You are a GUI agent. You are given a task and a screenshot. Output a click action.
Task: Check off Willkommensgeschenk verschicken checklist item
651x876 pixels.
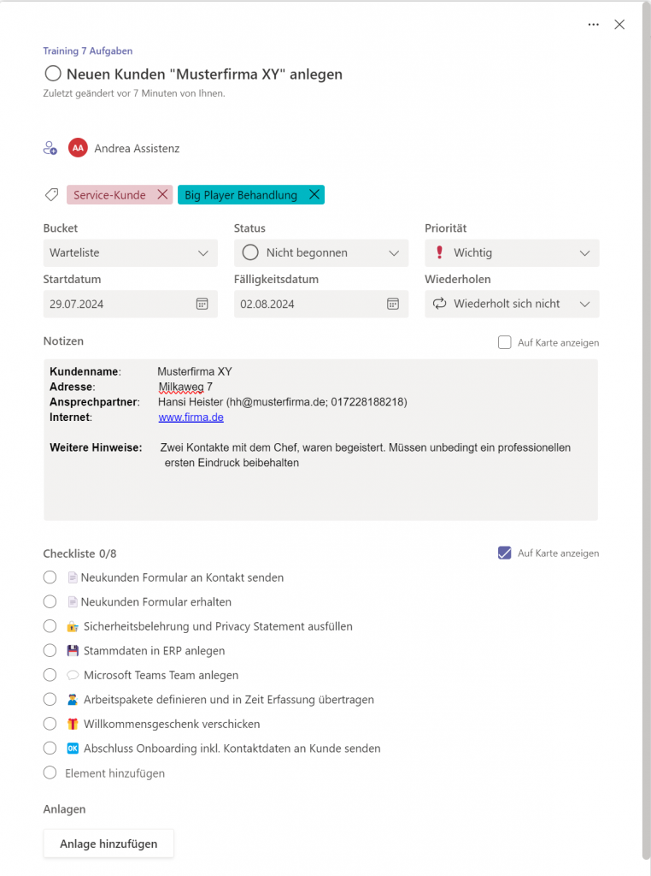point(50,724)
